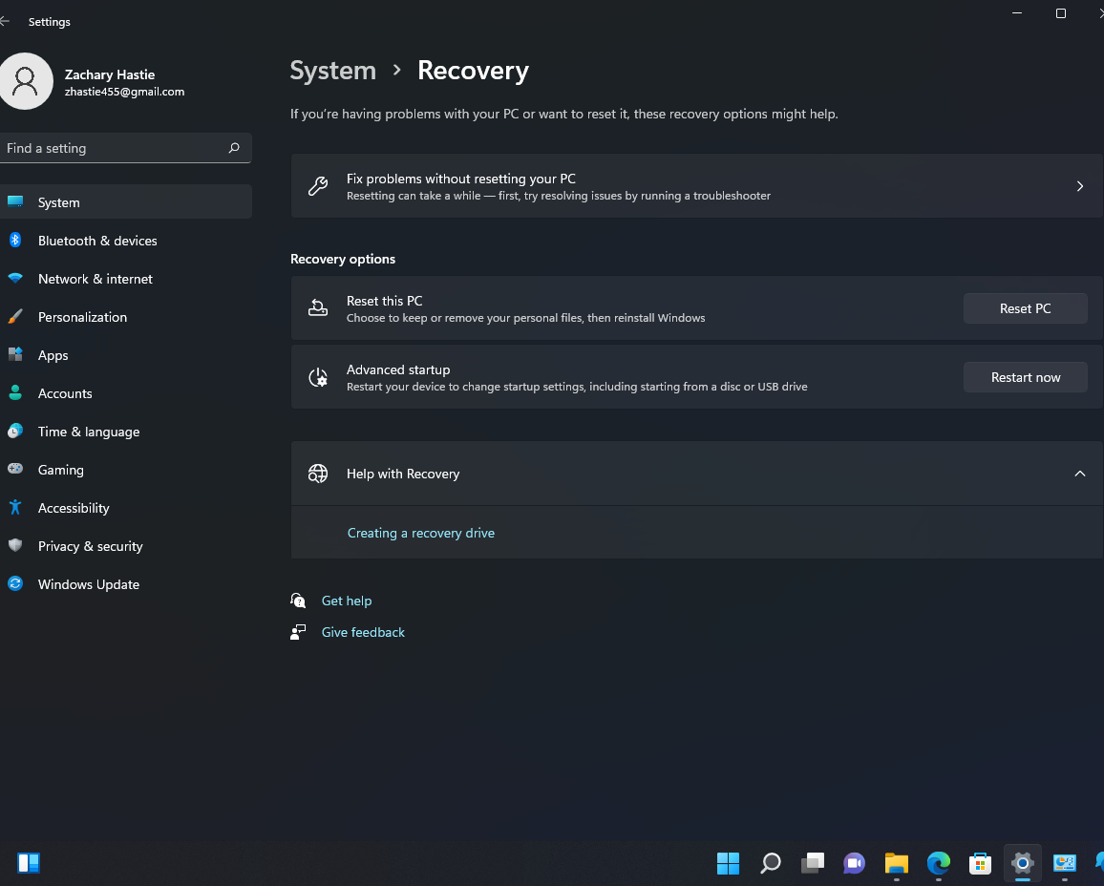The width and height of the screenshot is (1104, 886).
Task: Click the wrench icon next to Fix problems
Action: point(317,186)
